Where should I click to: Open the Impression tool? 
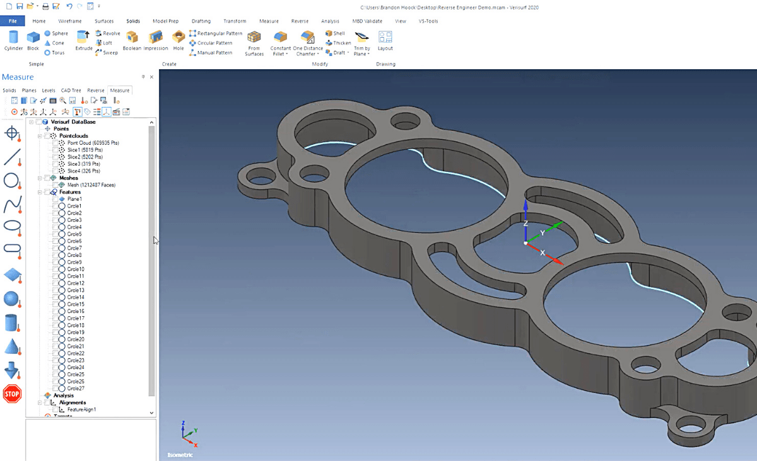156,41
